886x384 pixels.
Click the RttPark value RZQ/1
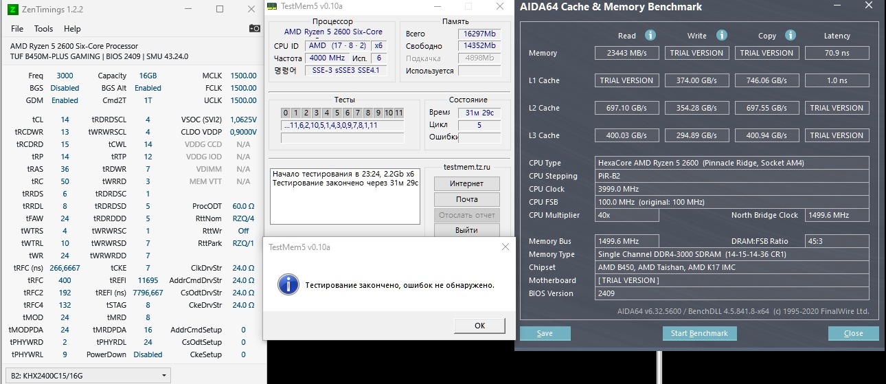coord(243,243)
